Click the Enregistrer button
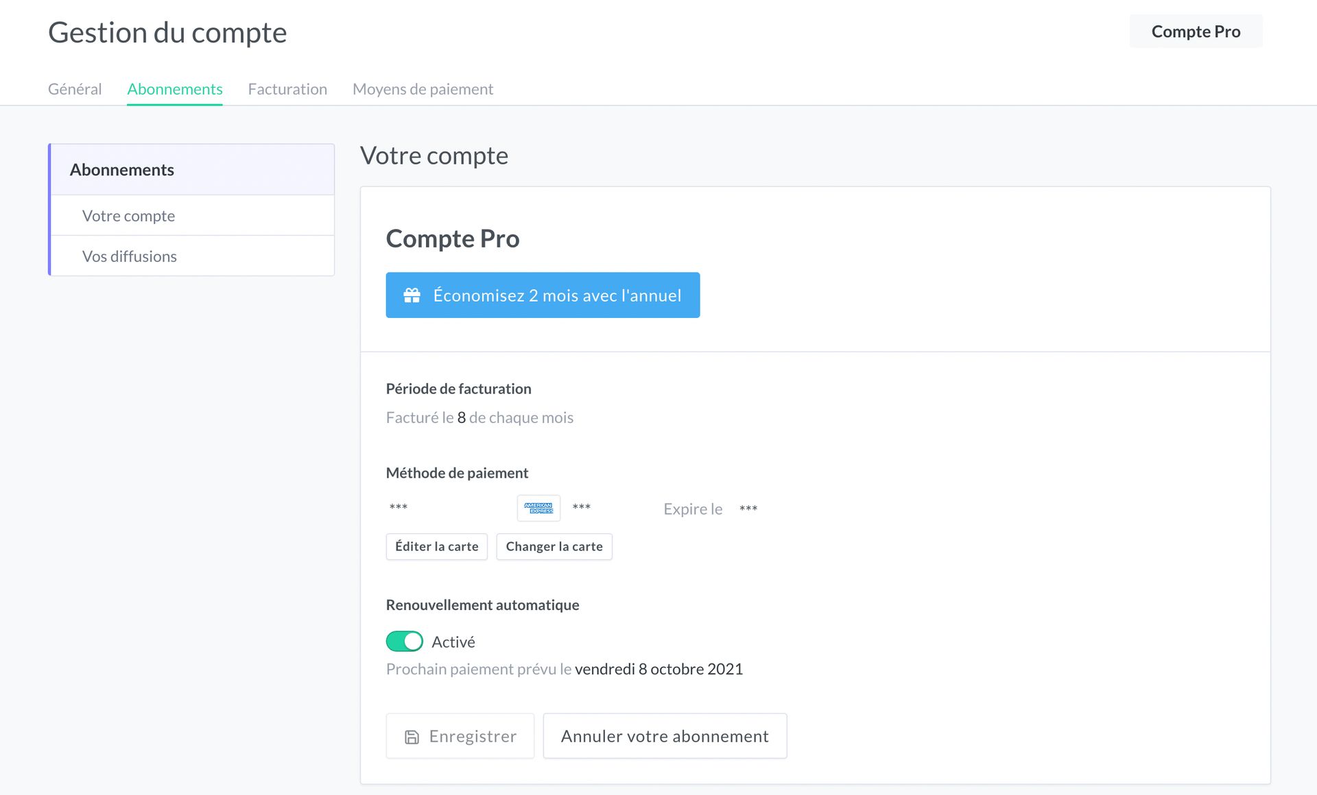Viewport: 1317px width, 795px height. click(x=460, y=736)
